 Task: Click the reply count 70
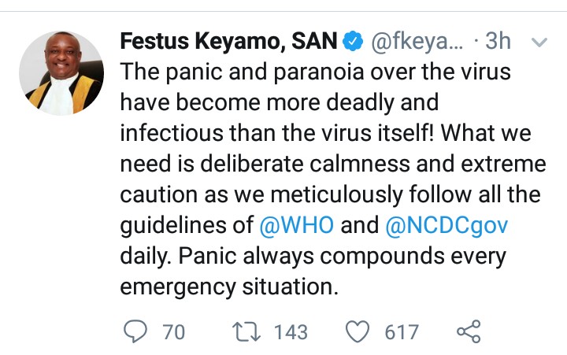(173, 332)
